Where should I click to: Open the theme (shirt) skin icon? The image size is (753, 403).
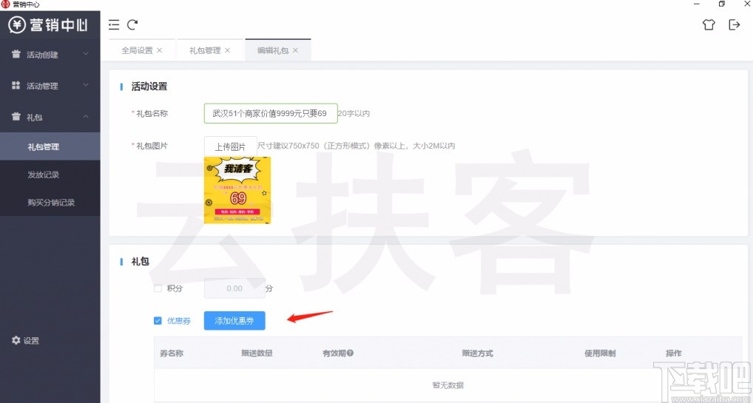pos(709,24)
